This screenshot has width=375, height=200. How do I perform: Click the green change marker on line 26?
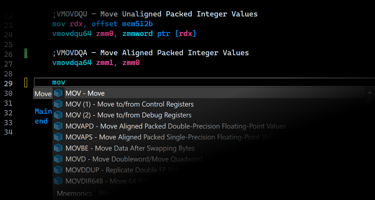26,53
